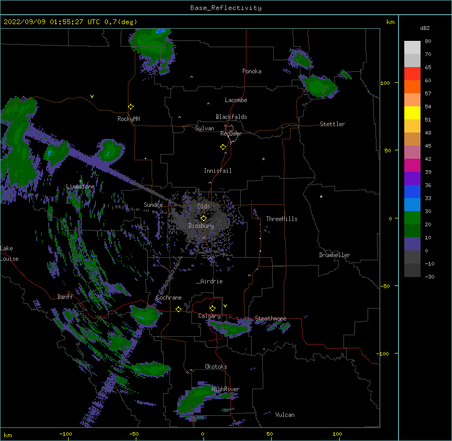Click the Okotoks town label

pos(216,367)
